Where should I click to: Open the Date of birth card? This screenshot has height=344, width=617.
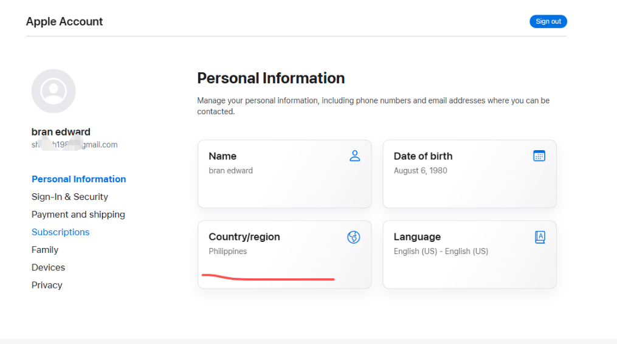pos(469,174)
